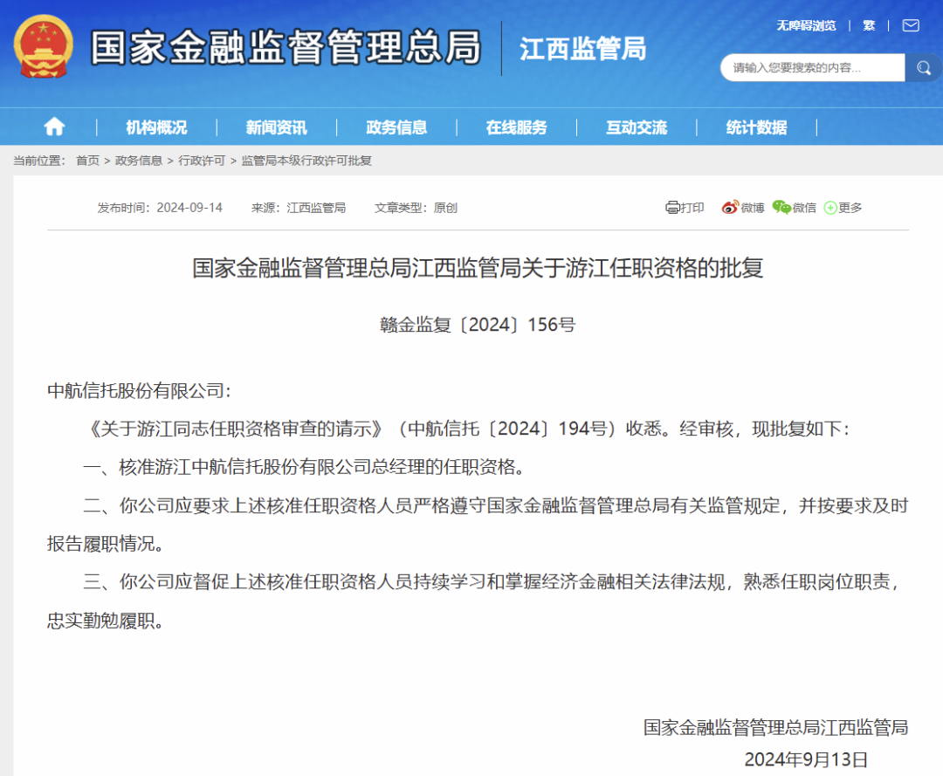The width and height of the screenshot is (943, 776).
Task: Click the publish date 2024-09-14
Action: click(x=189, y=208)
